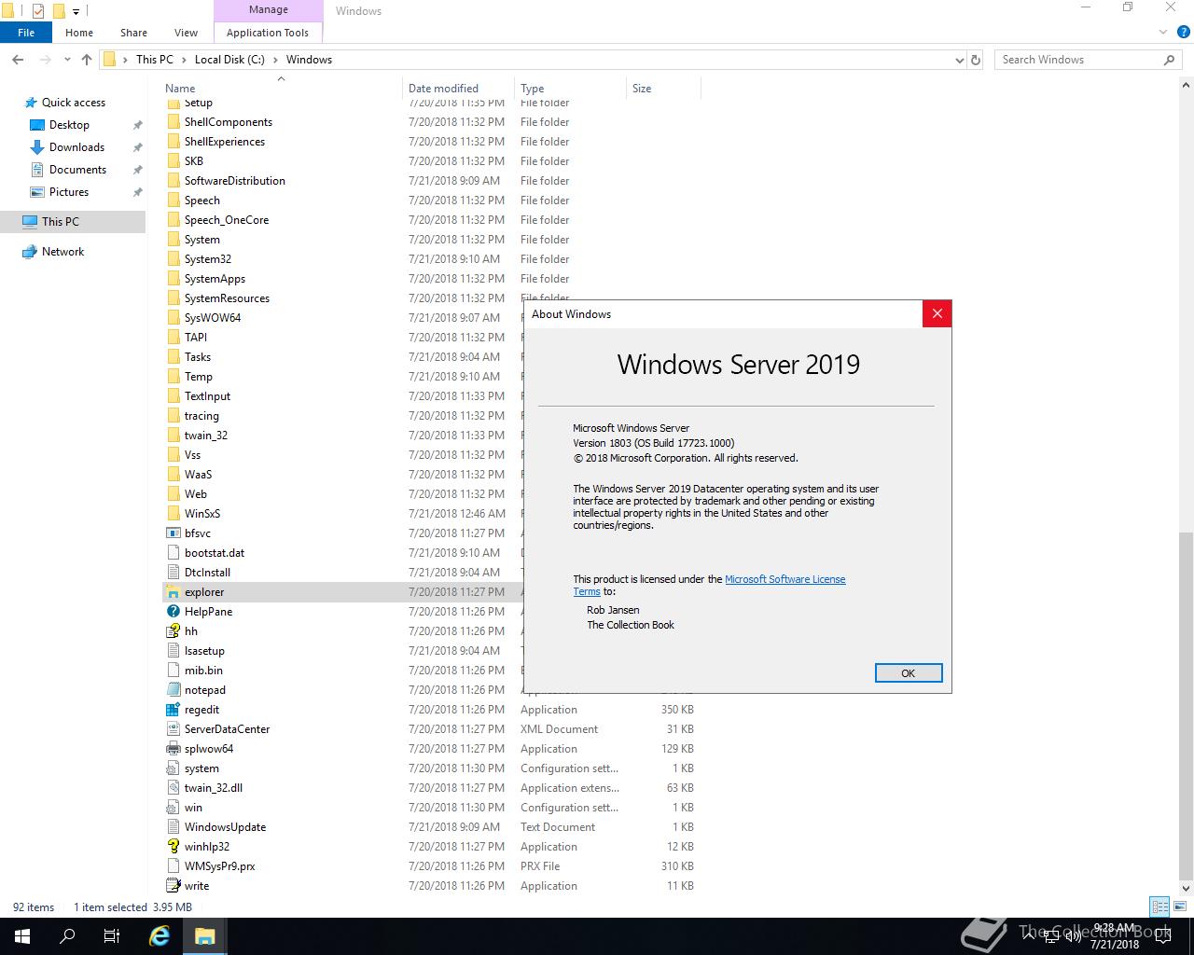Viewport: 1194px width, 955px height.
Task: Select the regedit application icon
Action: point(173,710)
